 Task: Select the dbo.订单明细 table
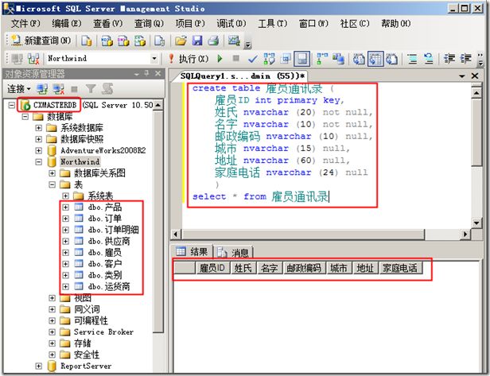click(x=113, y=230)
